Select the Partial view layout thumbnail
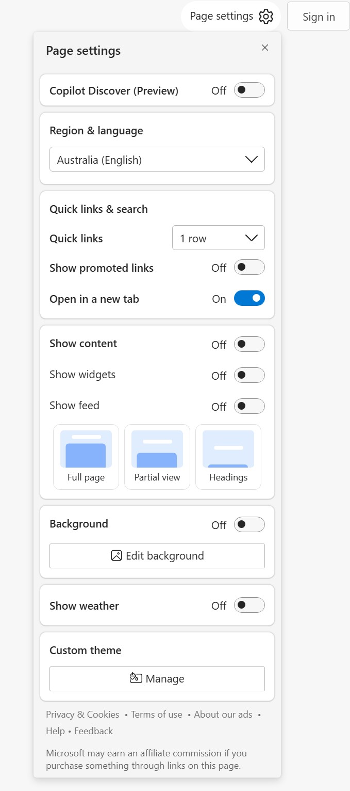The image size is (350, 791). (157, 457)
